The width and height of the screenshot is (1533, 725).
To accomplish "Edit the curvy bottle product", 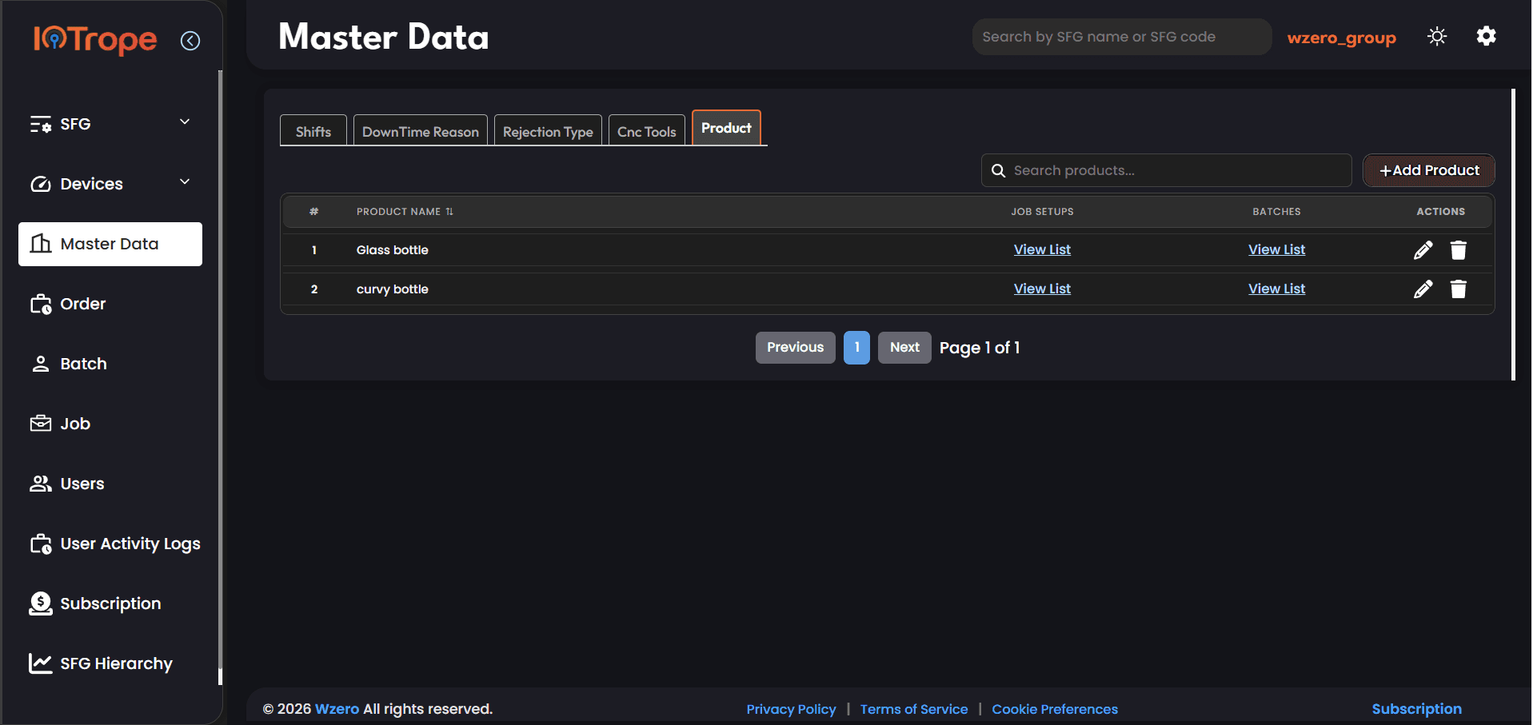I will [x=1423, y=289].
